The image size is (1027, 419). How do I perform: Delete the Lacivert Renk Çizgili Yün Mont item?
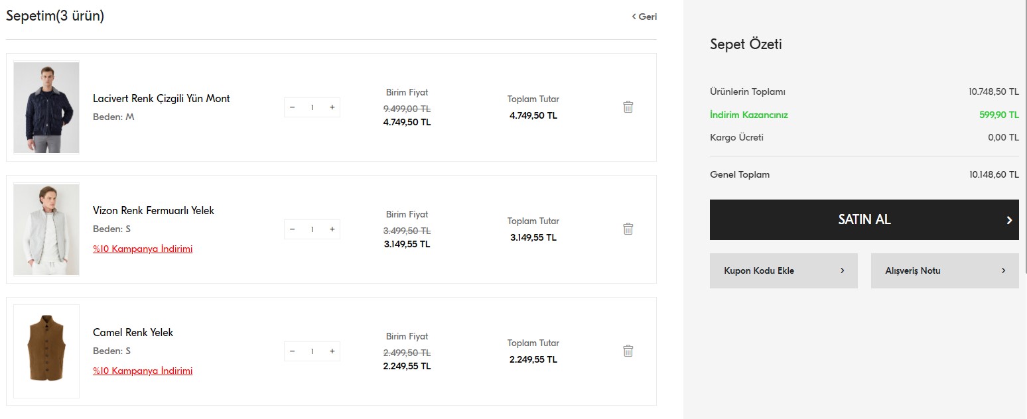[628, 107]
